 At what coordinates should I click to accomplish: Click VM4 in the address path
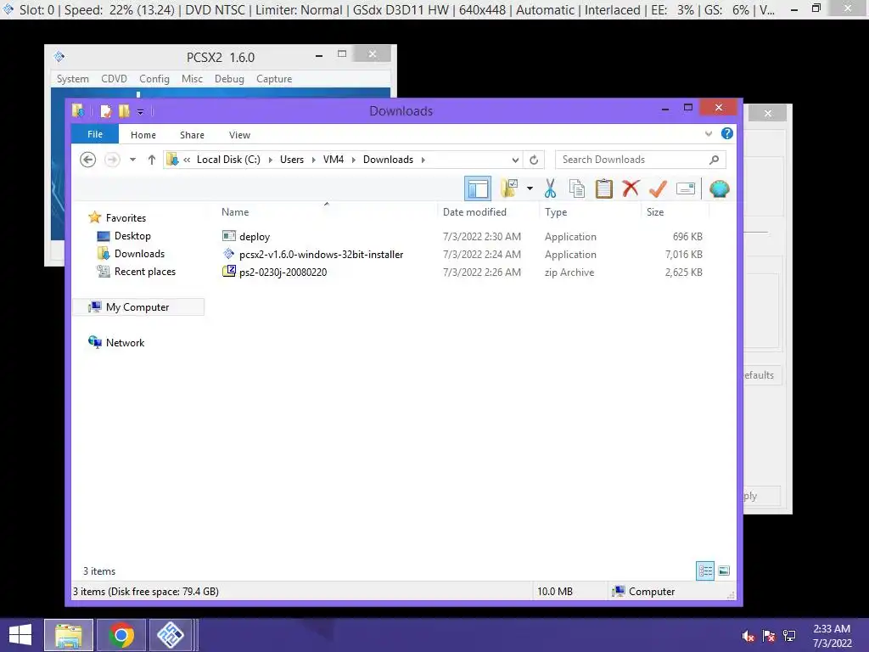[333, 160]
